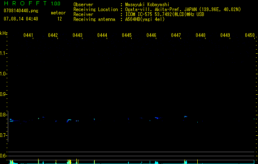Click the meteor label
258x164 pixels.
point(58,13)
